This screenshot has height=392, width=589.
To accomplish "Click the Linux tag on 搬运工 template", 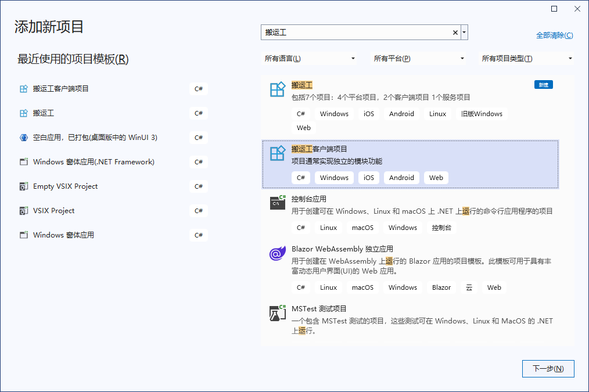I will click(437, 114).
